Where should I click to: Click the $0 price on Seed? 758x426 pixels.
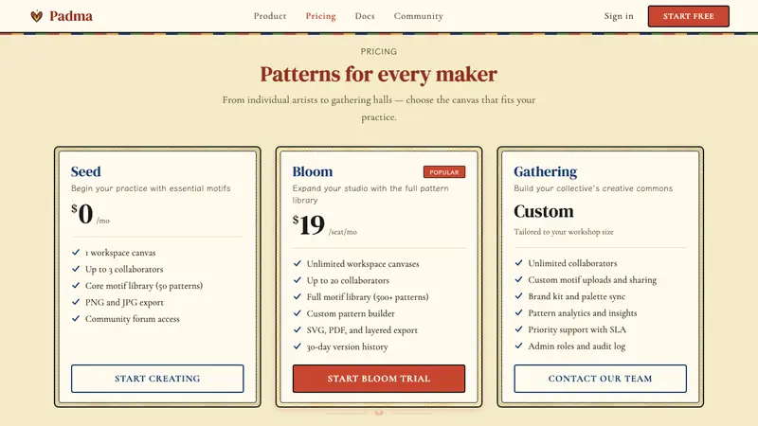tap(82, 214)
